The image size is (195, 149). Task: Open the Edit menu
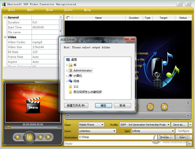[x=31, y=10]
